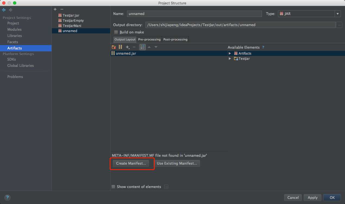Click the Add artifact plus icon above artifact list

coord(55,9)
